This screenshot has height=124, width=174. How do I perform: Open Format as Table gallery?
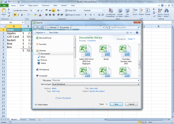tap(120, 13)
